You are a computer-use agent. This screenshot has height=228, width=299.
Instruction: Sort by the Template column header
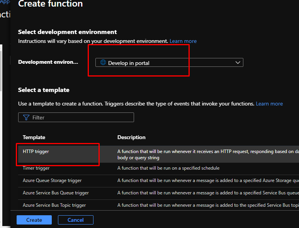[34, 137]
